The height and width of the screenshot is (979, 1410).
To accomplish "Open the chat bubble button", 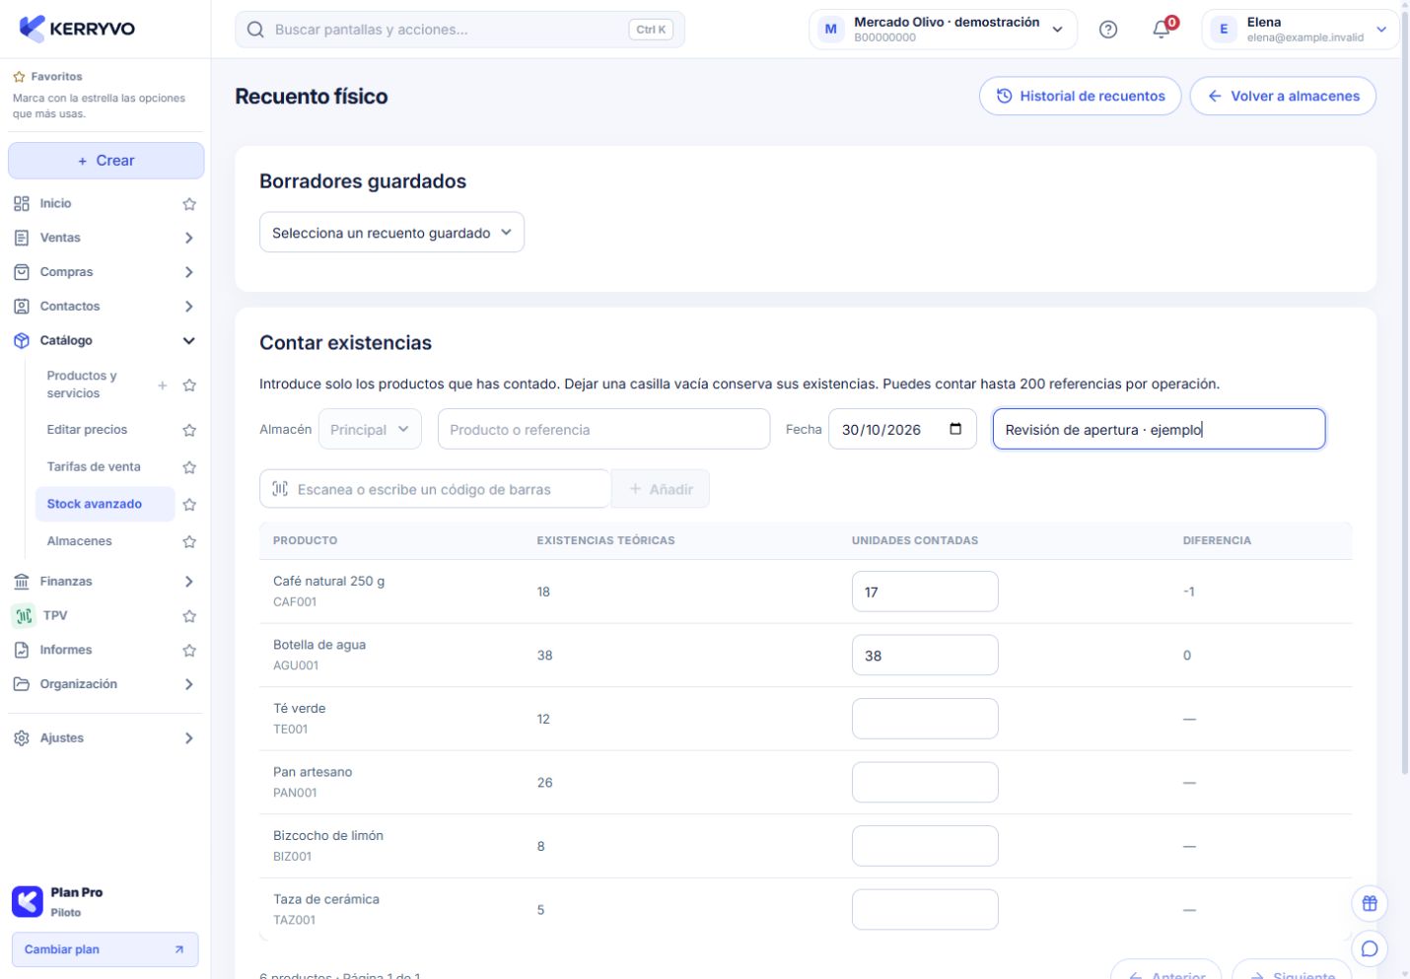I will point(1370,948).
